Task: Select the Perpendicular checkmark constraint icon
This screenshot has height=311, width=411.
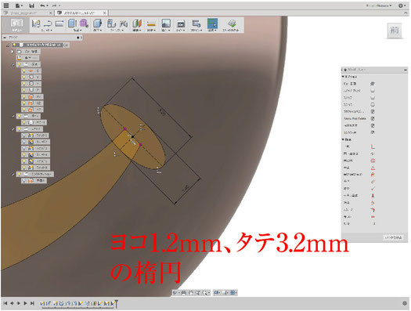Action: click(x=373, y=189)
